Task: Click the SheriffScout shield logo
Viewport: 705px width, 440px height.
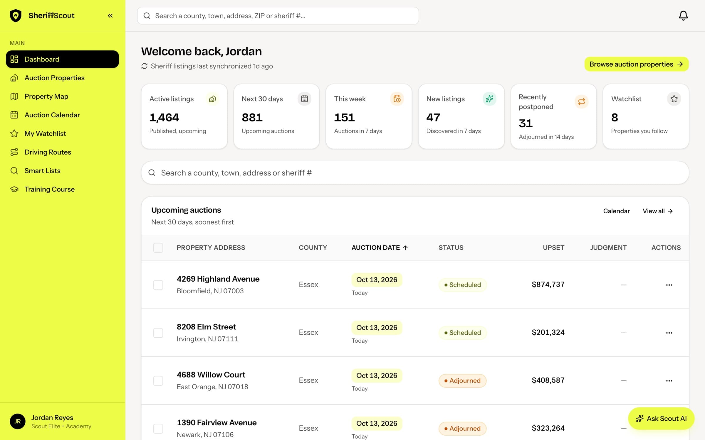Action: coord(16,16)
